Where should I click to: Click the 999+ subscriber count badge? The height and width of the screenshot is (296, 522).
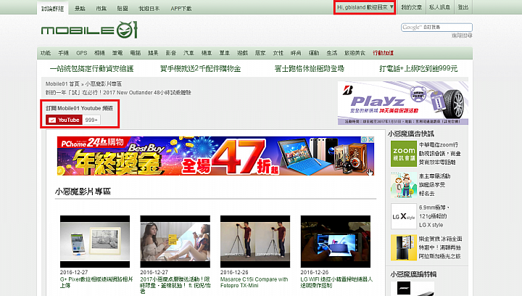coord(91,120)
